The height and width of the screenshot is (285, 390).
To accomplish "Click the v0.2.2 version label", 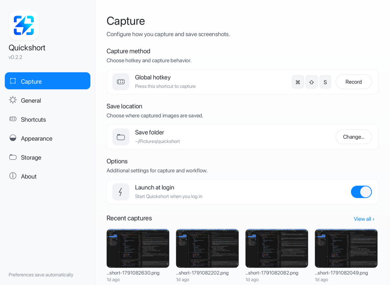I will click(x=15, y=57).
